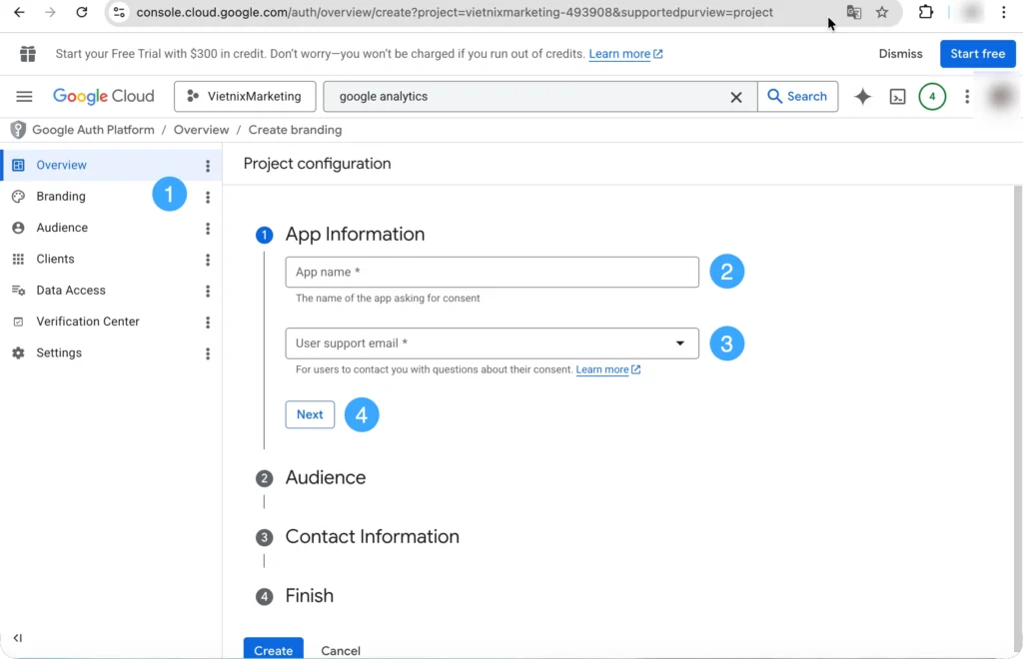The height and width of the screenshot is (659, 1023).
Task: Collapse the side navigation panel
Action: (18, 638)
